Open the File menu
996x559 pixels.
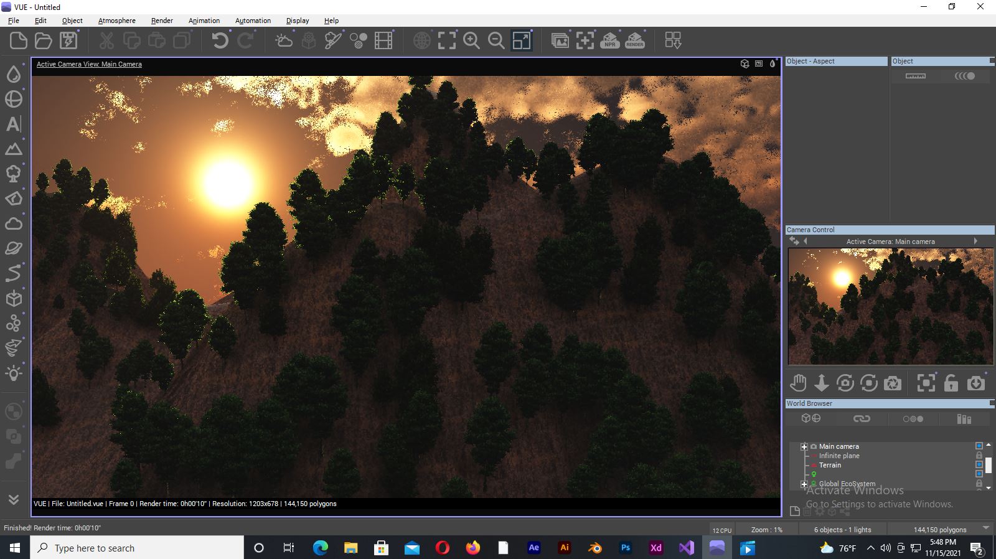point(14,21)
